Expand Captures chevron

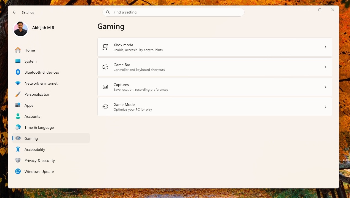(325, 87)
